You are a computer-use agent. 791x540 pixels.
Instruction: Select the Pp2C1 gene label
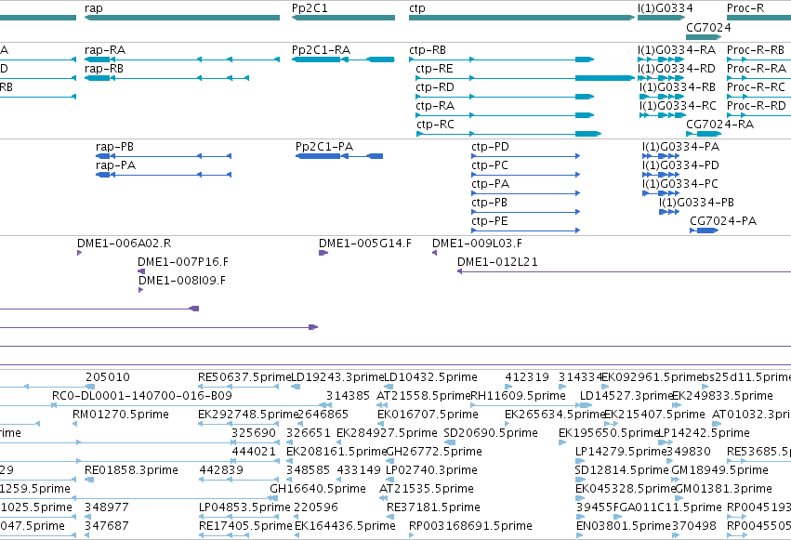pyautogui.click(x=310, y=8)
